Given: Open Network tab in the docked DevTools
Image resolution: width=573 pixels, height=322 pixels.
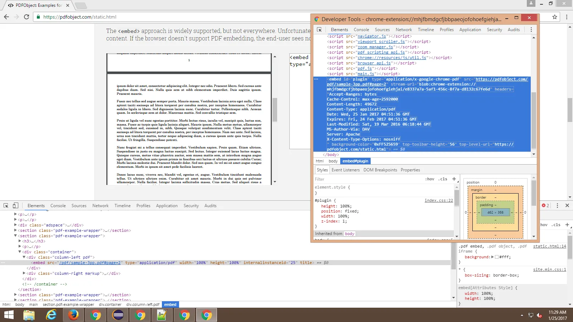Looking at the screenshot, I should (x=100, y=206).
